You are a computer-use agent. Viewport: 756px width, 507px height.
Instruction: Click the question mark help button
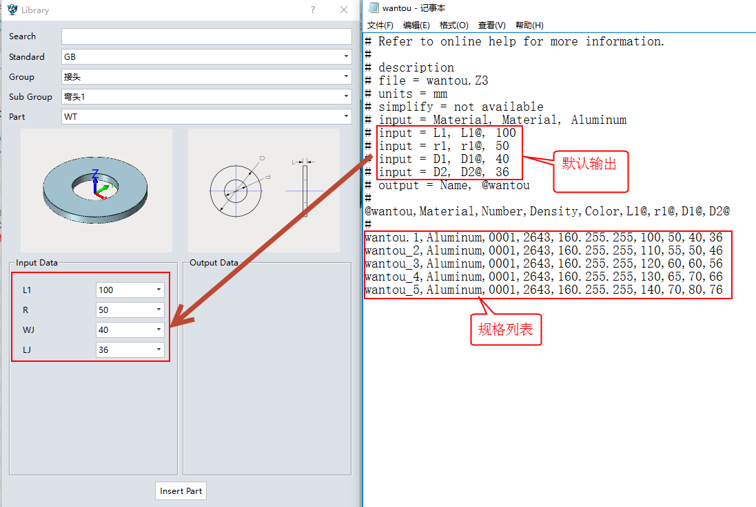313,10
